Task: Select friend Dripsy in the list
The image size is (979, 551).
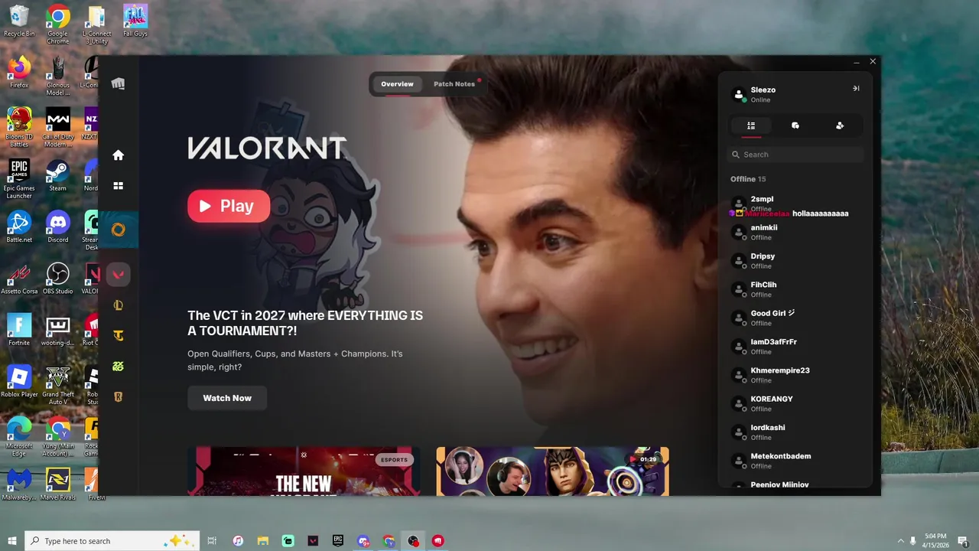Action: (x=795, y=261)
